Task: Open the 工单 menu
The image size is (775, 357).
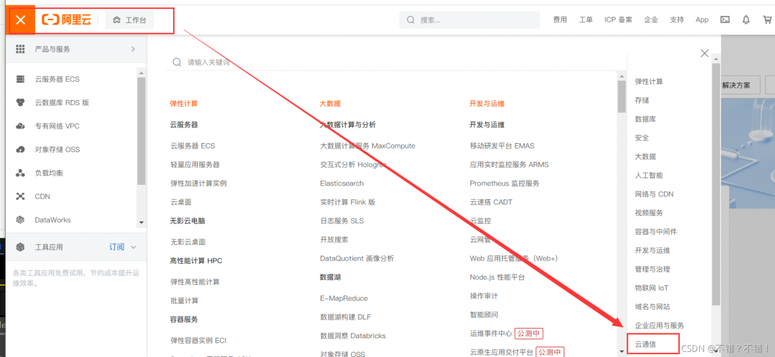Action: (x=586, y=20)
